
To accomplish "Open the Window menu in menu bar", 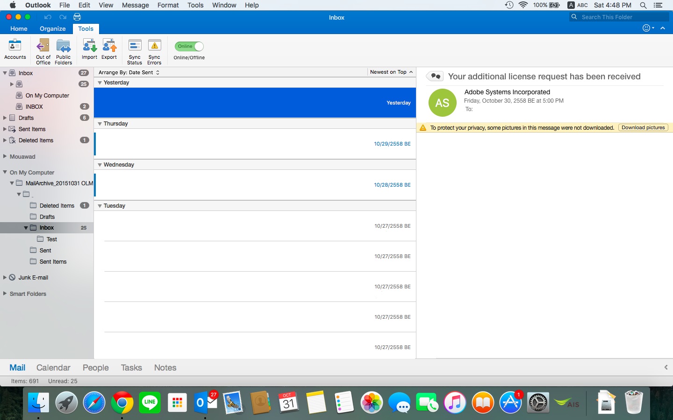I will coord(224,5).
